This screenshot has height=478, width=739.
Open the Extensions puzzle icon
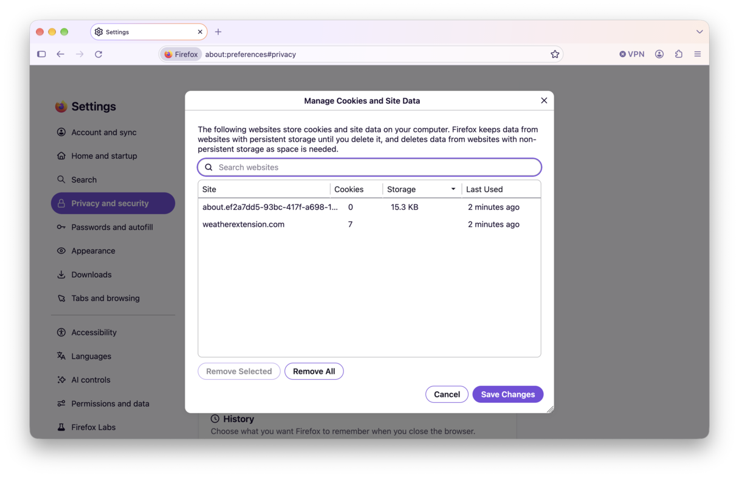click(679, 54)
